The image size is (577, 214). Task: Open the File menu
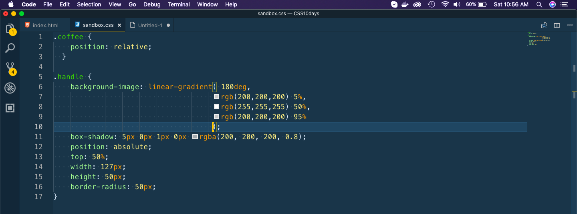click(48, 4)
